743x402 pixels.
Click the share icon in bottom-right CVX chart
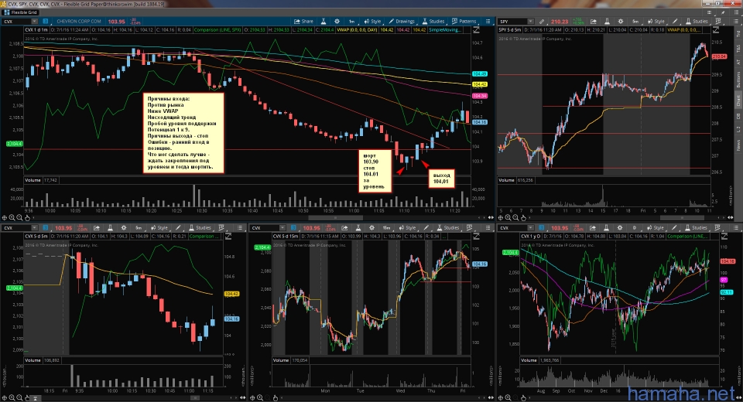[592, 228]
